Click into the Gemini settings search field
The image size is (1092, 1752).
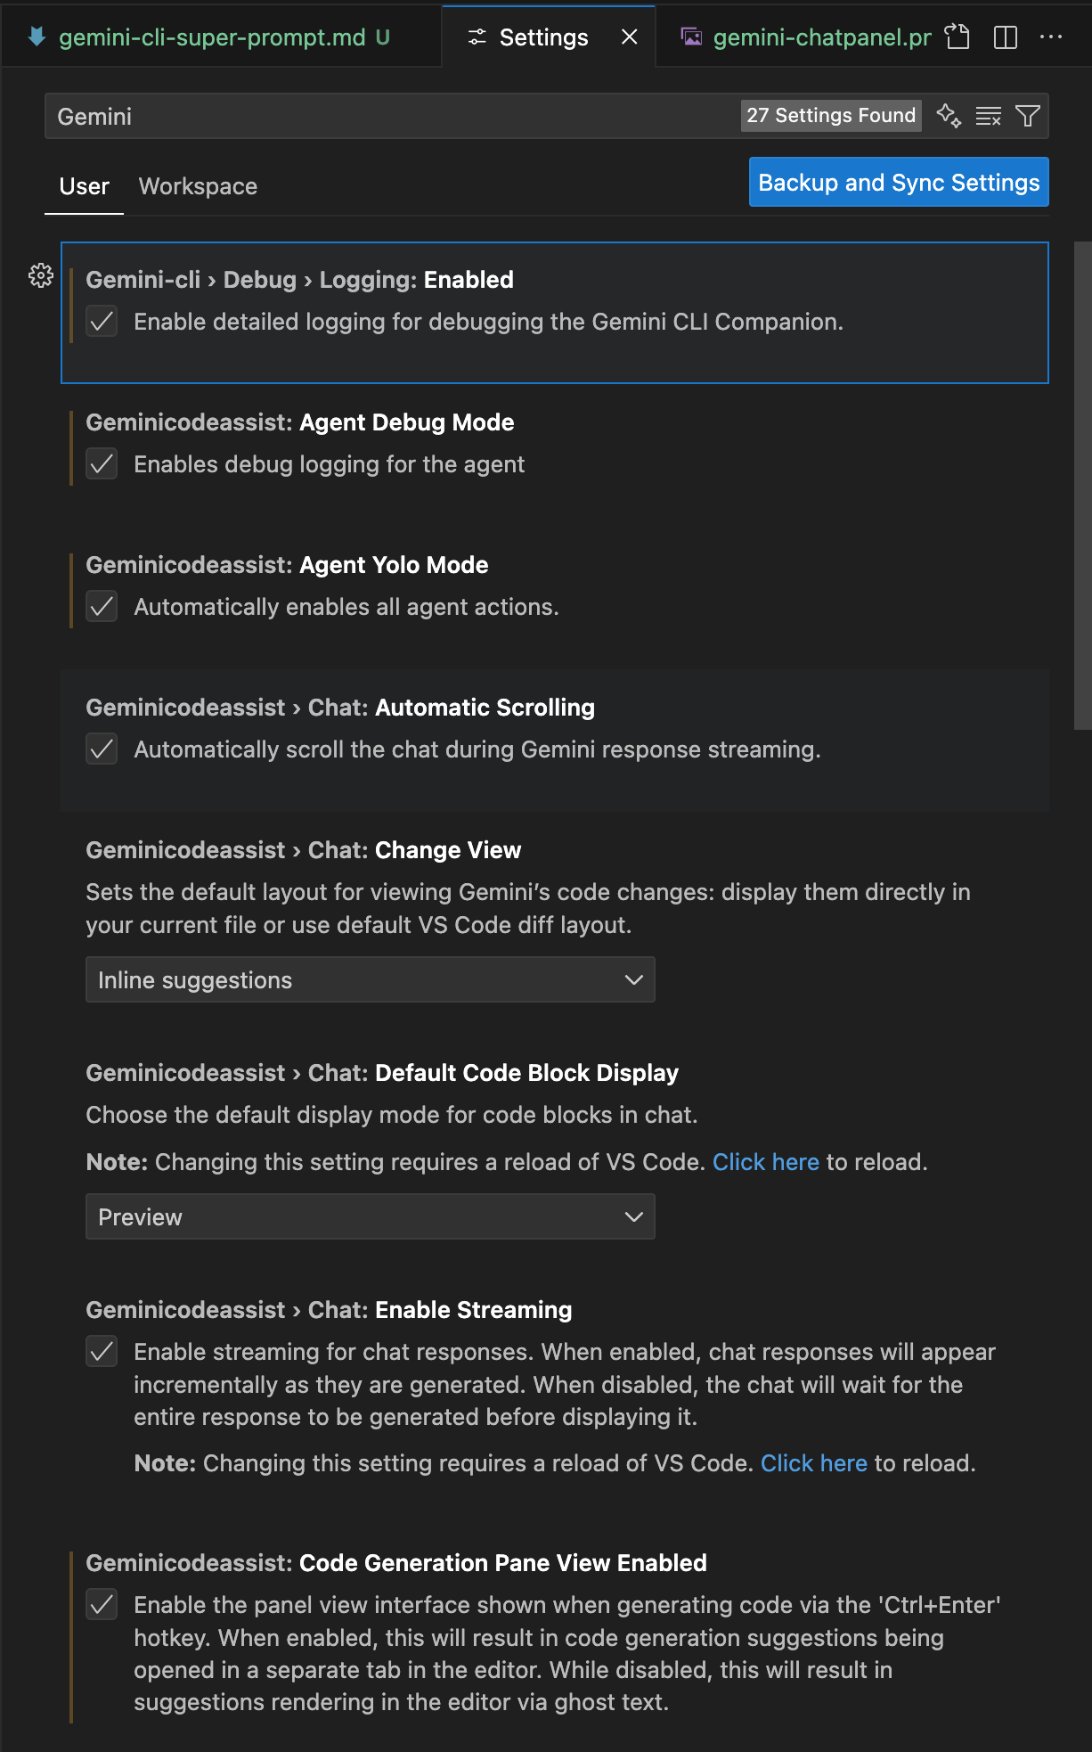point(392,116)
